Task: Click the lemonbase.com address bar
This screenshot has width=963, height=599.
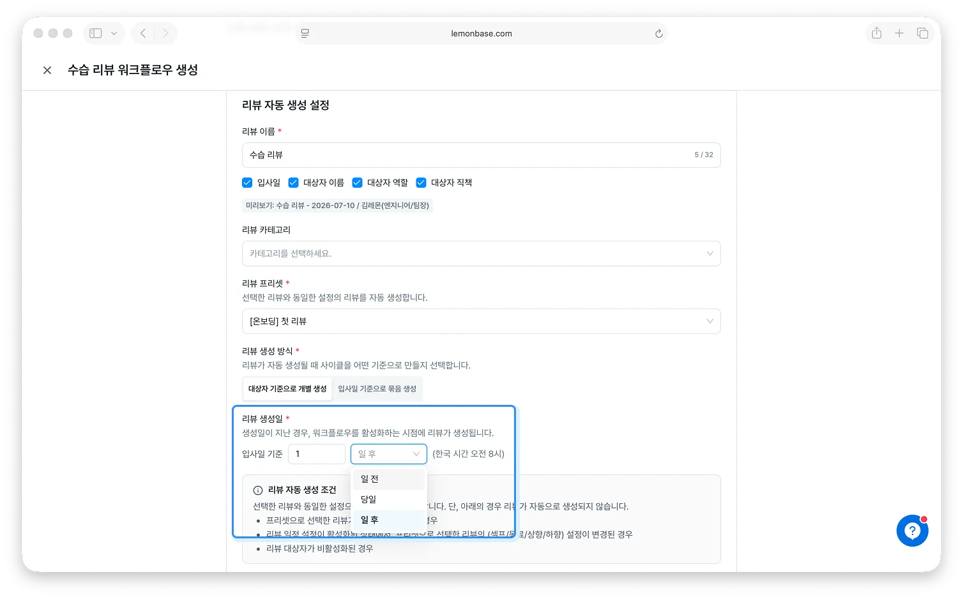Action: [481, 33]
